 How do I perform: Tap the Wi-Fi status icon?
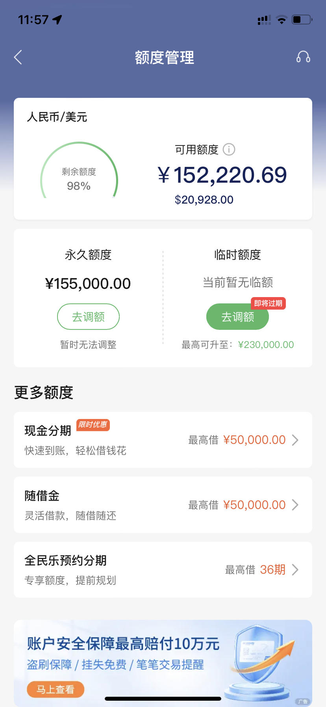[282, 20]
